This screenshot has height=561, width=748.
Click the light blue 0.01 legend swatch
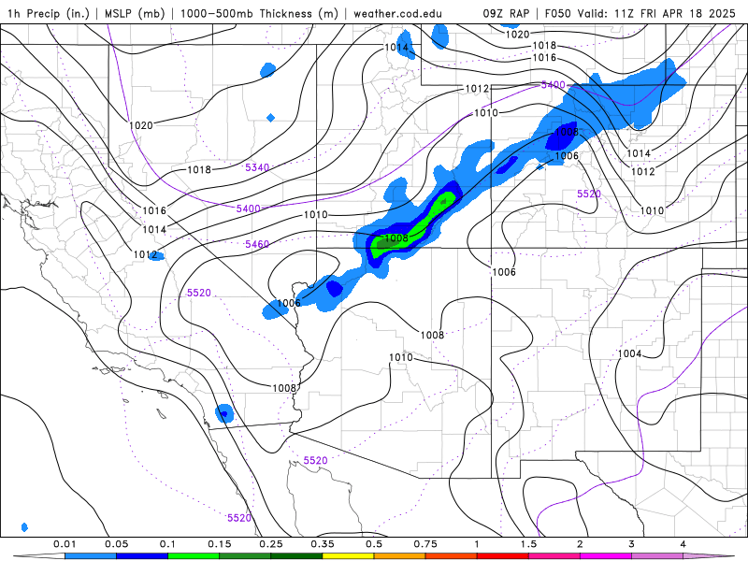click(91, 556)
